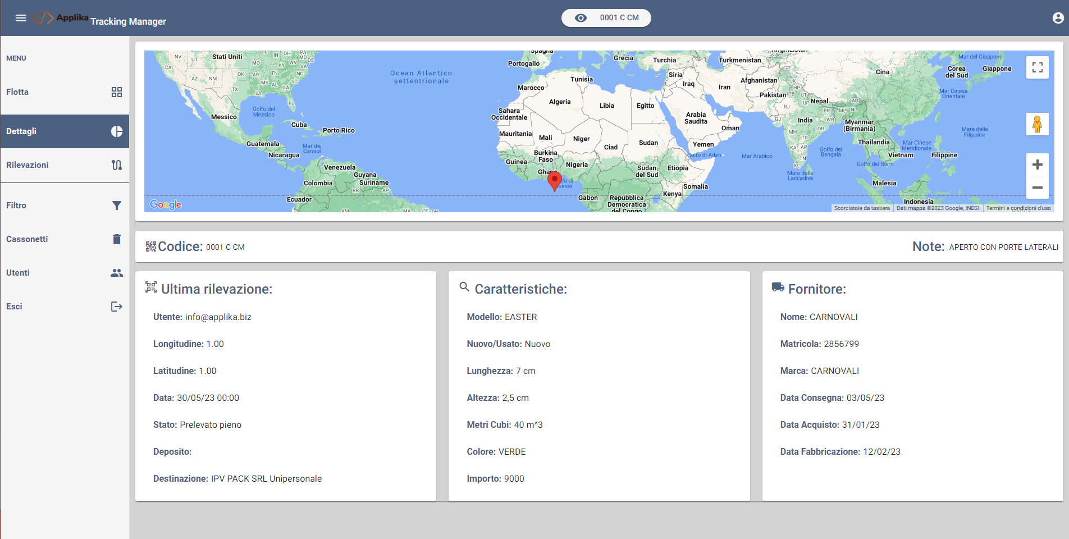Click the red location marker on map
This screenshot has width=1069, height=539.
click(x=555, y=181)
